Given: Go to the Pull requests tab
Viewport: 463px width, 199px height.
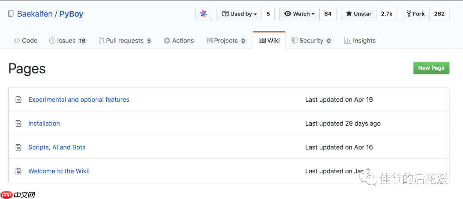Looking at the screenshot, I should [x=125, y=41].
